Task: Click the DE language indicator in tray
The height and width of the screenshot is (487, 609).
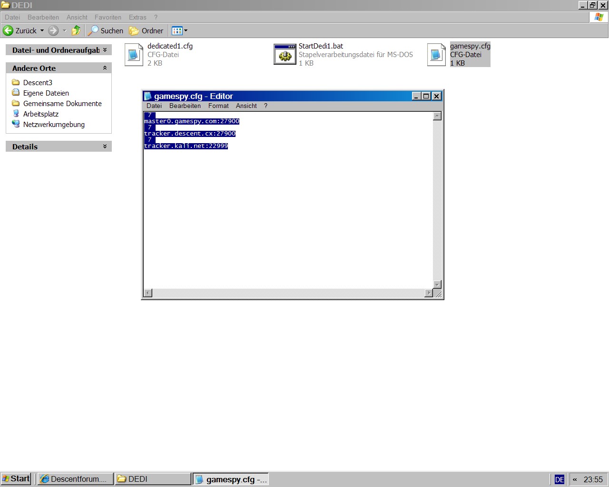Action: tap(559, 479)
